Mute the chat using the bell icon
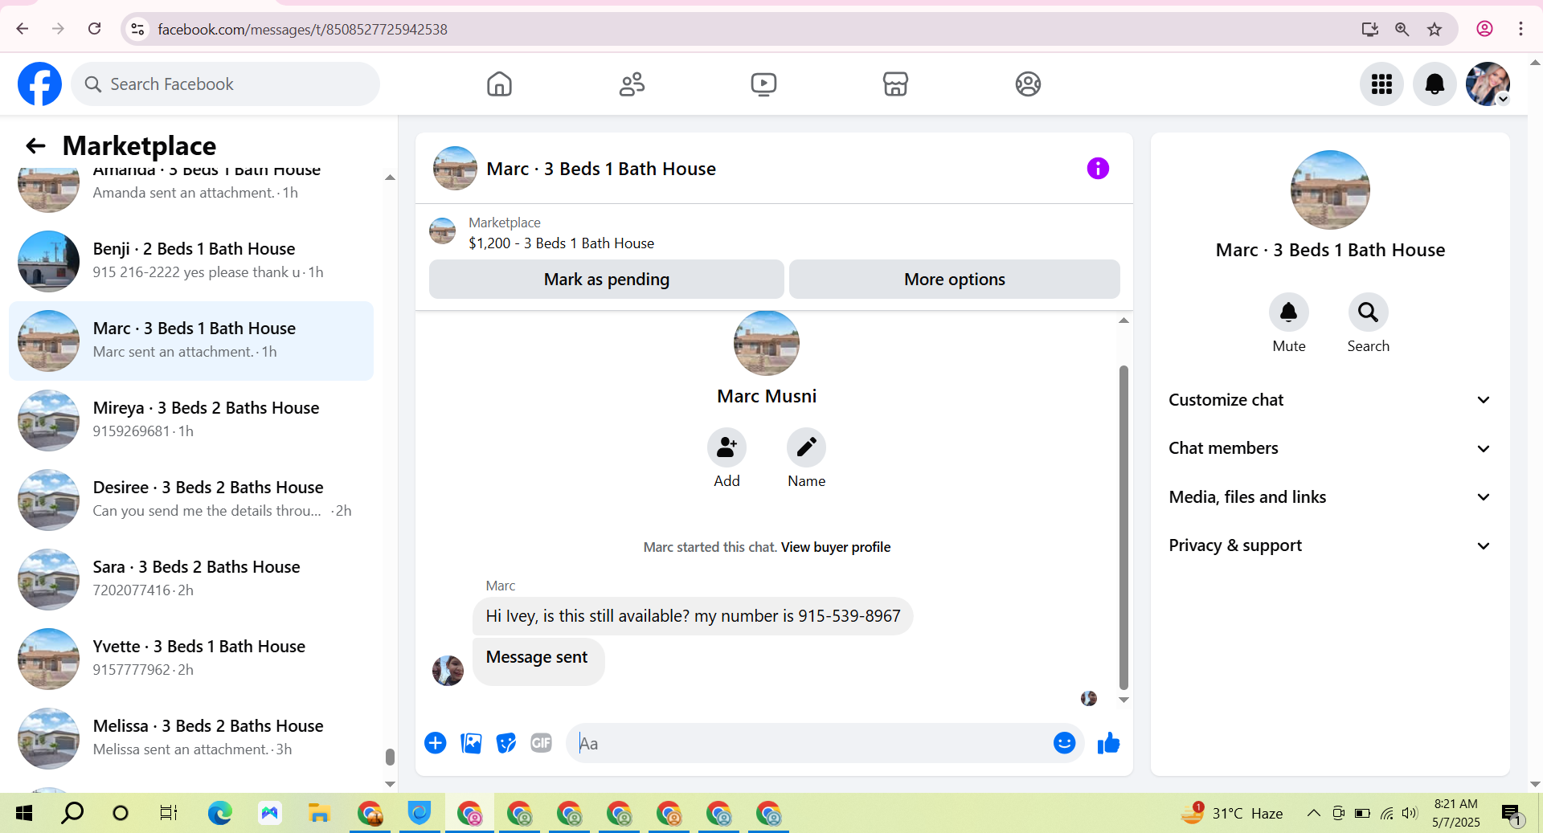Viewport: 1543px width, 833px height. [1288, 312]
